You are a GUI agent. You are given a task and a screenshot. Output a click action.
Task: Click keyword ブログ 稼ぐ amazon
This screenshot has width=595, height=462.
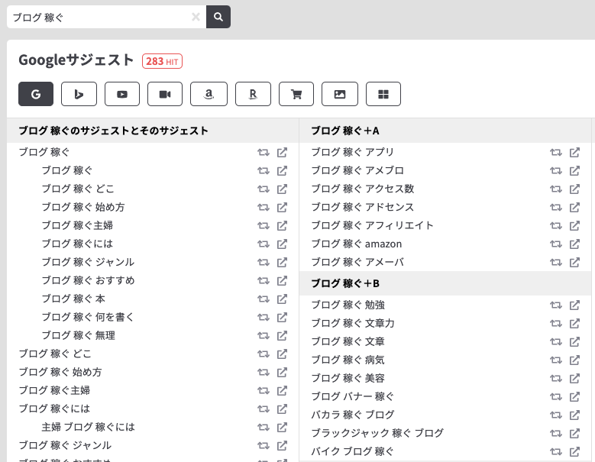point(357,244)
